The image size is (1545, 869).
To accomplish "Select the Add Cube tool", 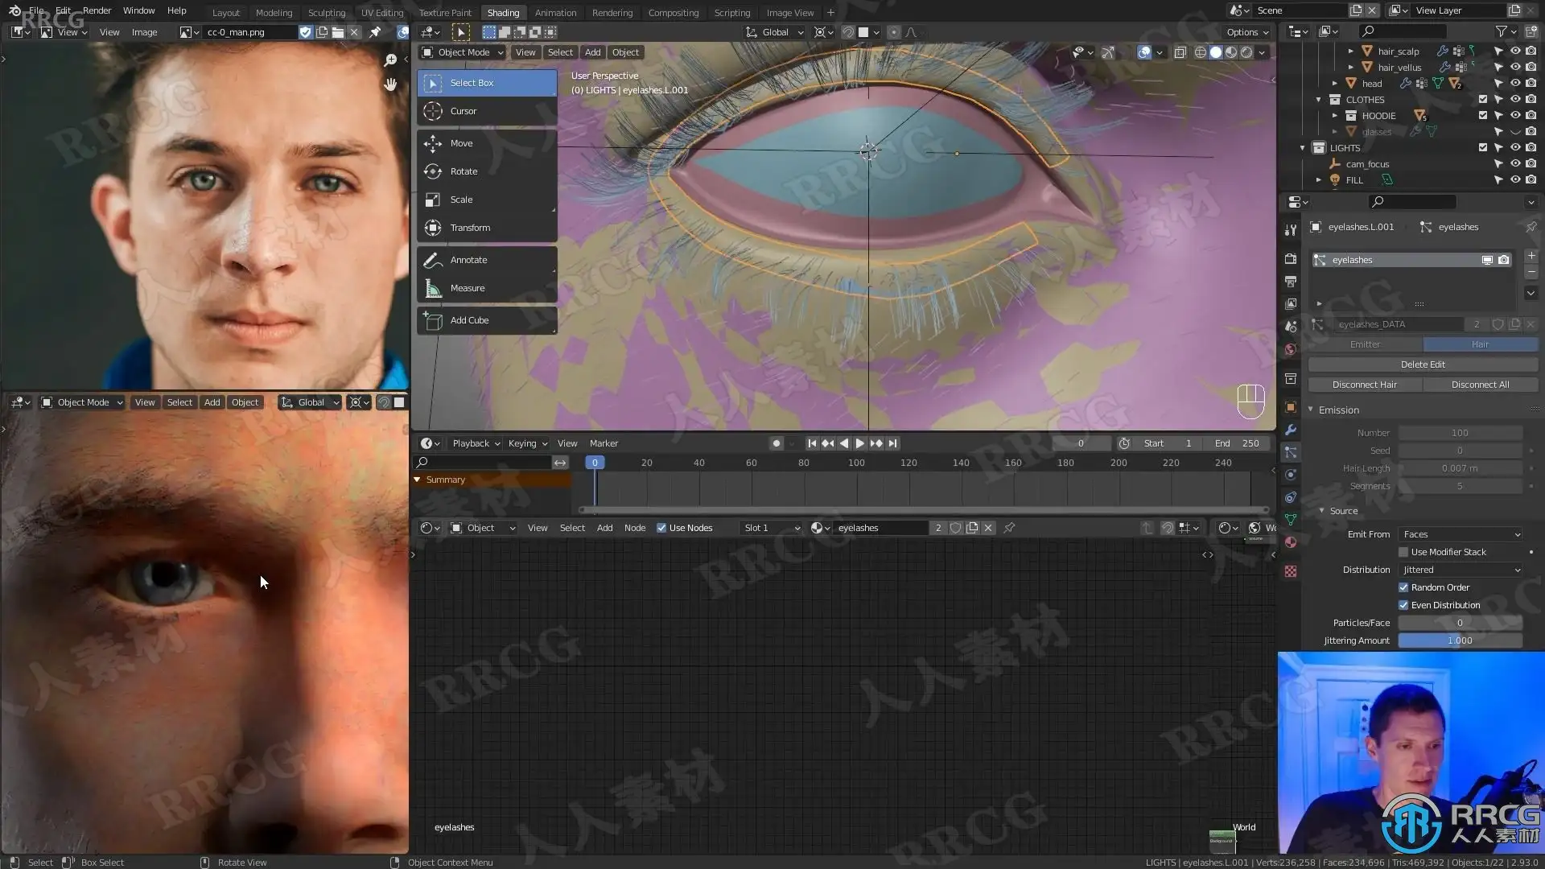I will [487, 320].
